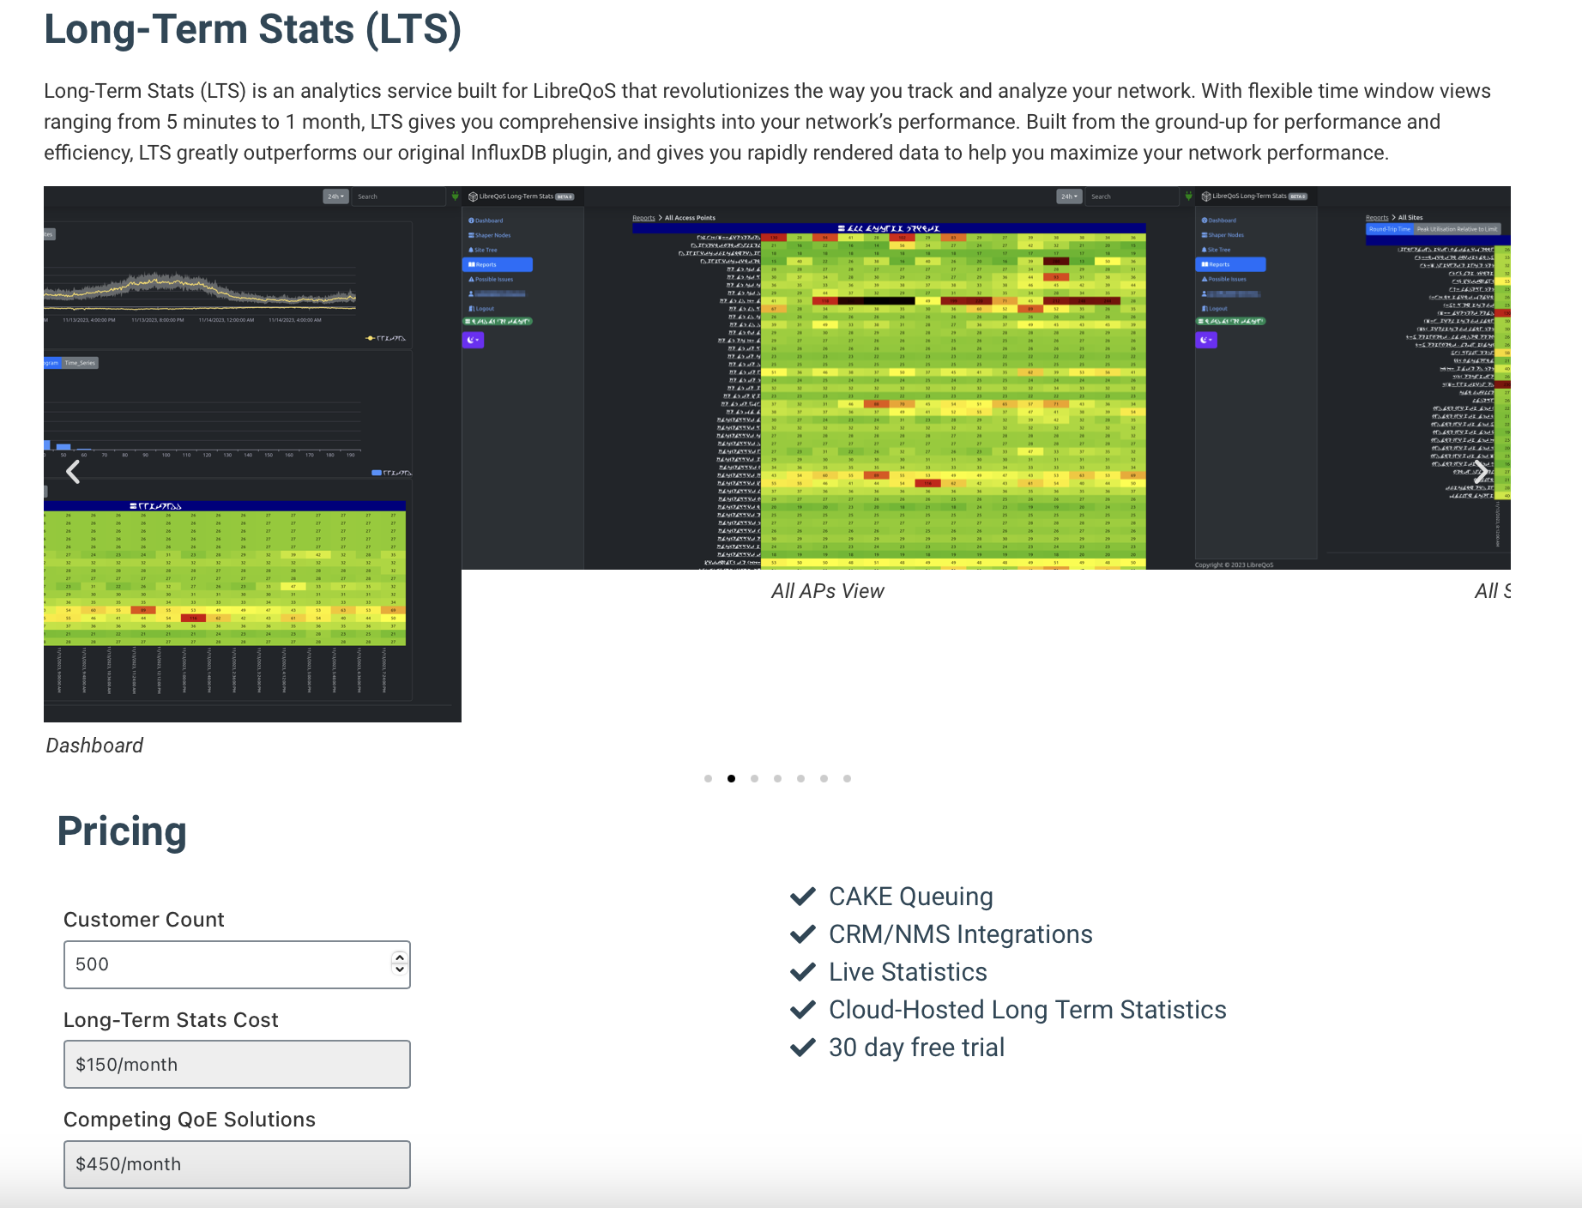Viewport: 1582px width, 1208px height.
Task: Select the third carousel pagination dot
Action: tap(754, 779)
